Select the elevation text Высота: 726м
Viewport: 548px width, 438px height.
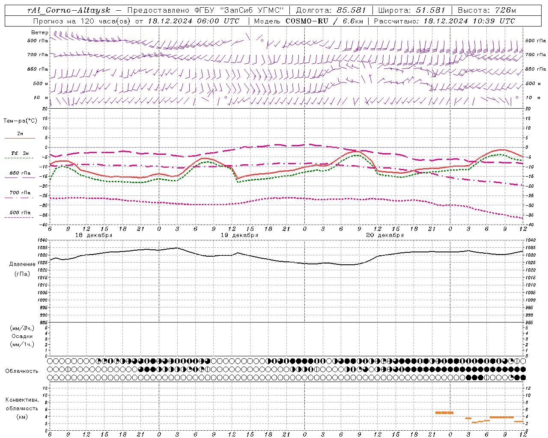[487, 10]
